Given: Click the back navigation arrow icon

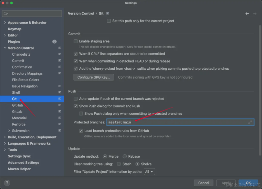Looking at the screenshot, I should [x=247, y=14].
